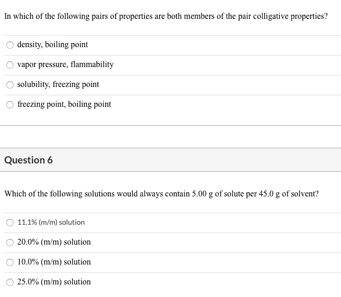Viewport: 341px width, 297px height.
Task: Click the 'Question 6' heading
Action: (28, 160)
